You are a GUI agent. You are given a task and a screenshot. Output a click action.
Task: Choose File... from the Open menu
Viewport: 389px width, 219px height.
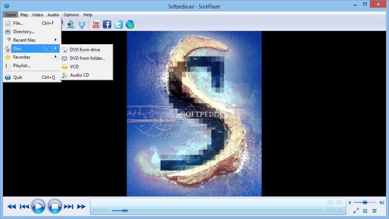(32, 23)
